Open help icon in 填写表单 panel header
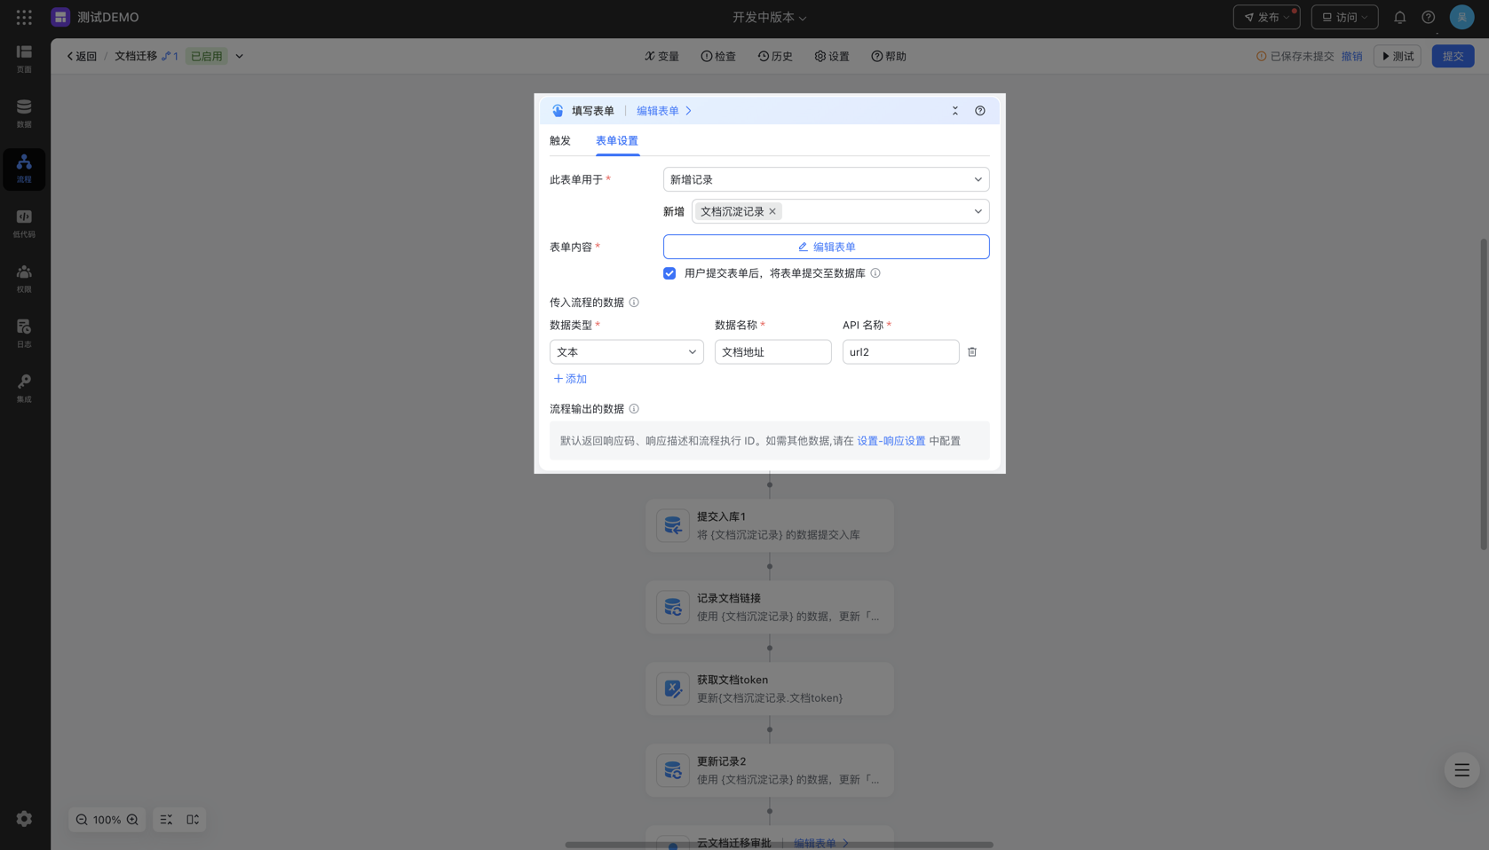 980,111
